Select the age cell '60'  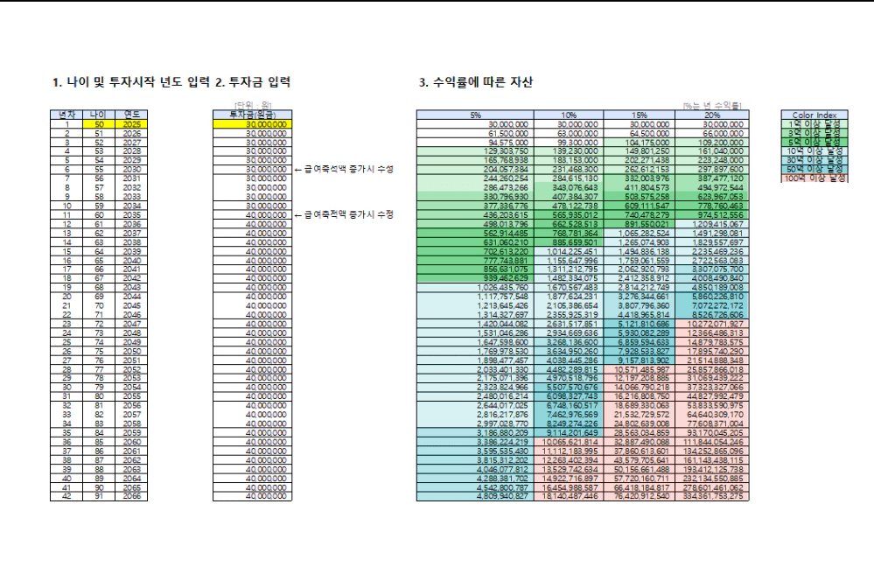[99, 215]
